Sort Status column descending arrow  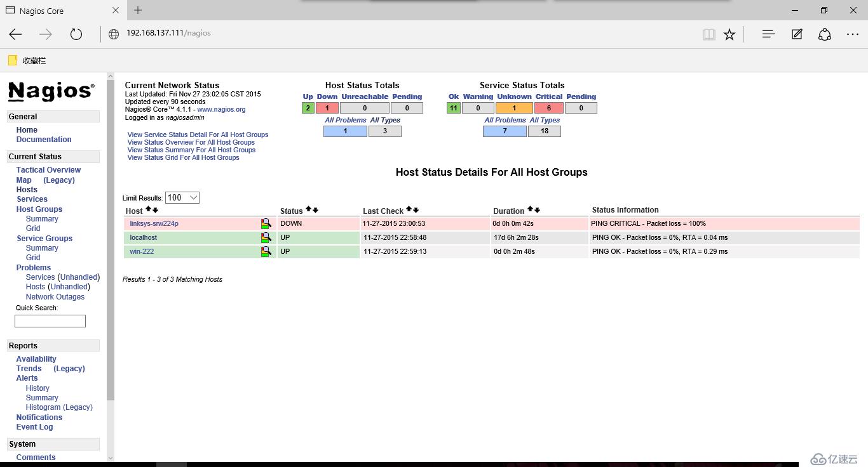[x=315, y=210]
